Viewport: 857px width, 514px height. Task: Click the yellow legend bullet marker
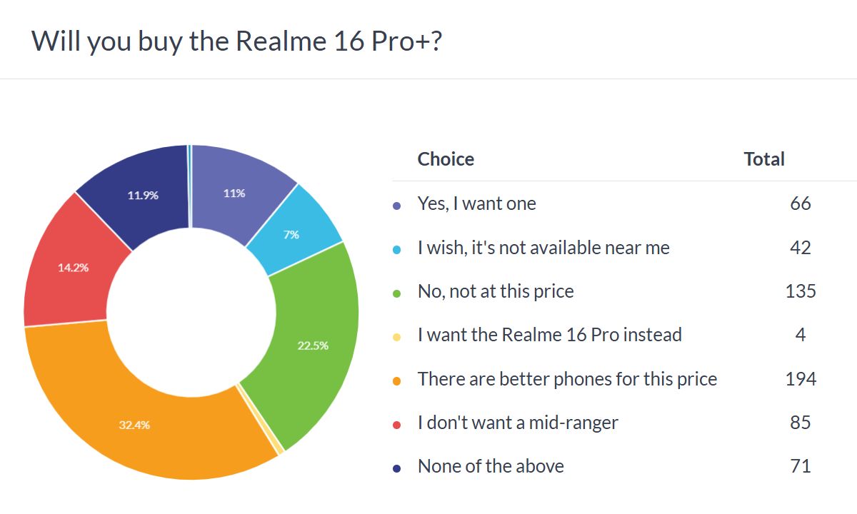coord(397,336)
